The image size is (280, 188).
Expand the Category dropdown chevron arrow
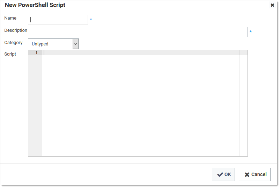(x=75, y=44)
